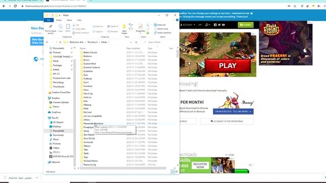Open New item dropdown in ribbon
The height and width of the screenshot is (183, 326).
point(131,25)
